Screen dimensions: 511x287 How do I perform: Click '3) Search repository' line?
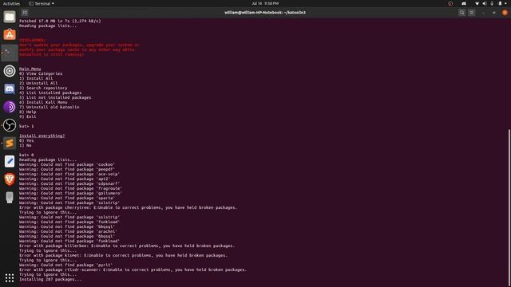click(43, 88)
